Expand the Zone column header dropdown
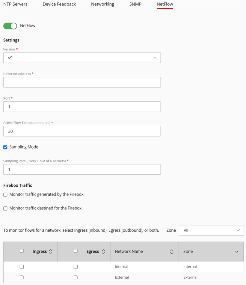246x285 pixels. (x=236, y=251)
